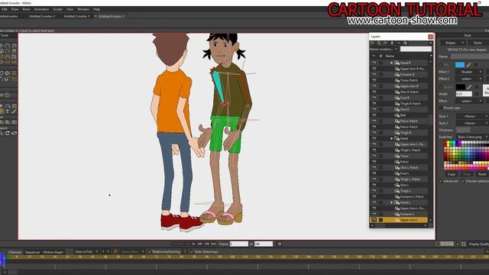
Task: Toggle visibility of Foot L layer
Action: pyautogui.click(x=374, y=173)
